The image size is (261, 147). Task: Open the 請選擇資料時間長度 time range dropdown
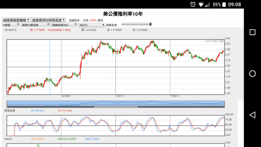pyautogui.click(x=48, y=20)
